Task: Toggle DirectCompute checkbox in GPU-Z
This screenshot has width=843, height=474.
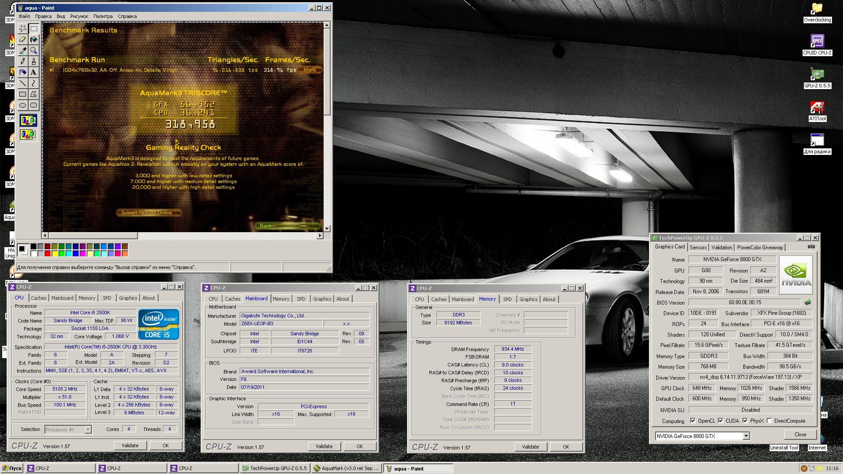Action: pyautogui.click(x=769, y=421)
